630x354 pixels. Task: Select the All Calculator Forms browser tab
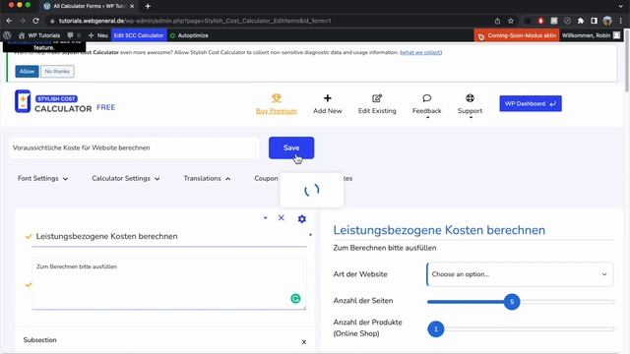click(x=90, y=6)
